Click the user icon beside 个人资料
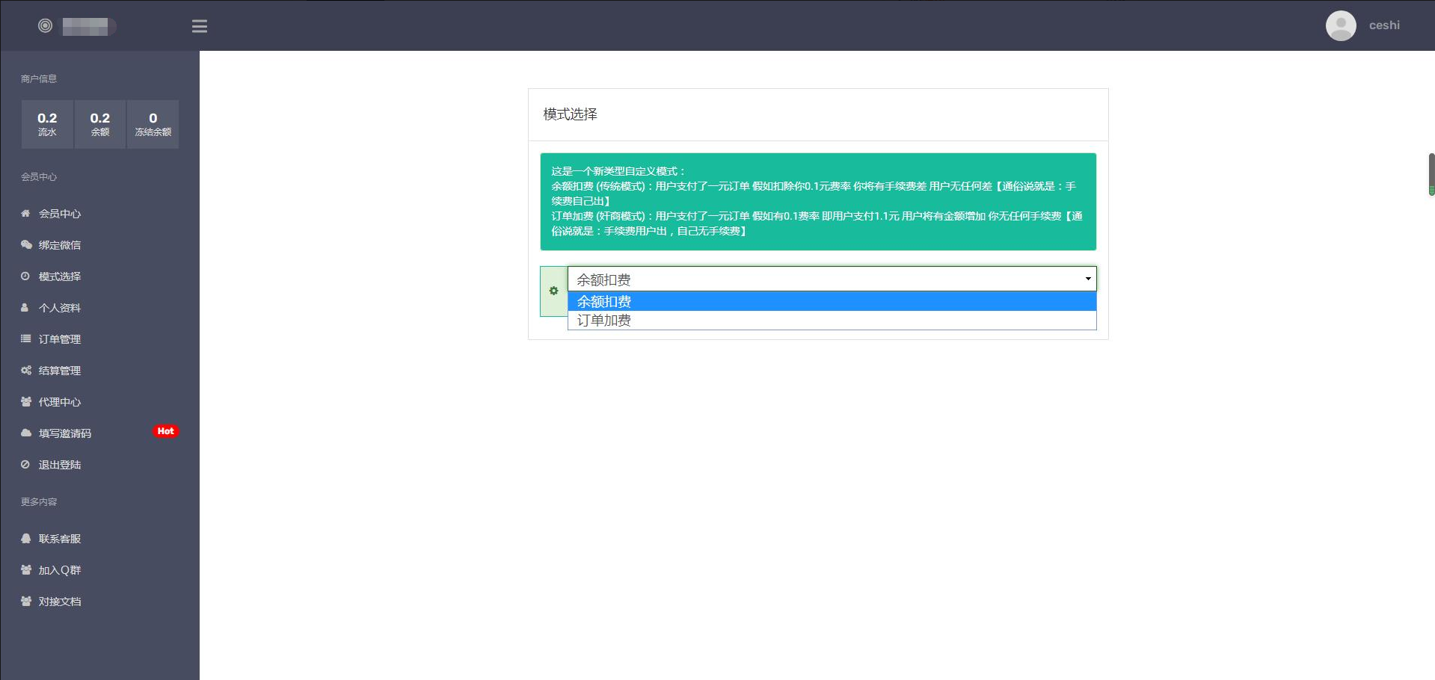Image resolution: width=1435 pixels, height=680 pixels. pos(25,308)
